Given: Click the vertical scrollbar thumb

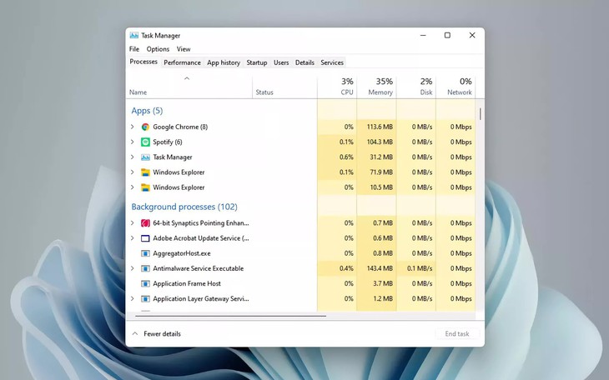Looking at the screenshot, I should [x=481, y=114].
